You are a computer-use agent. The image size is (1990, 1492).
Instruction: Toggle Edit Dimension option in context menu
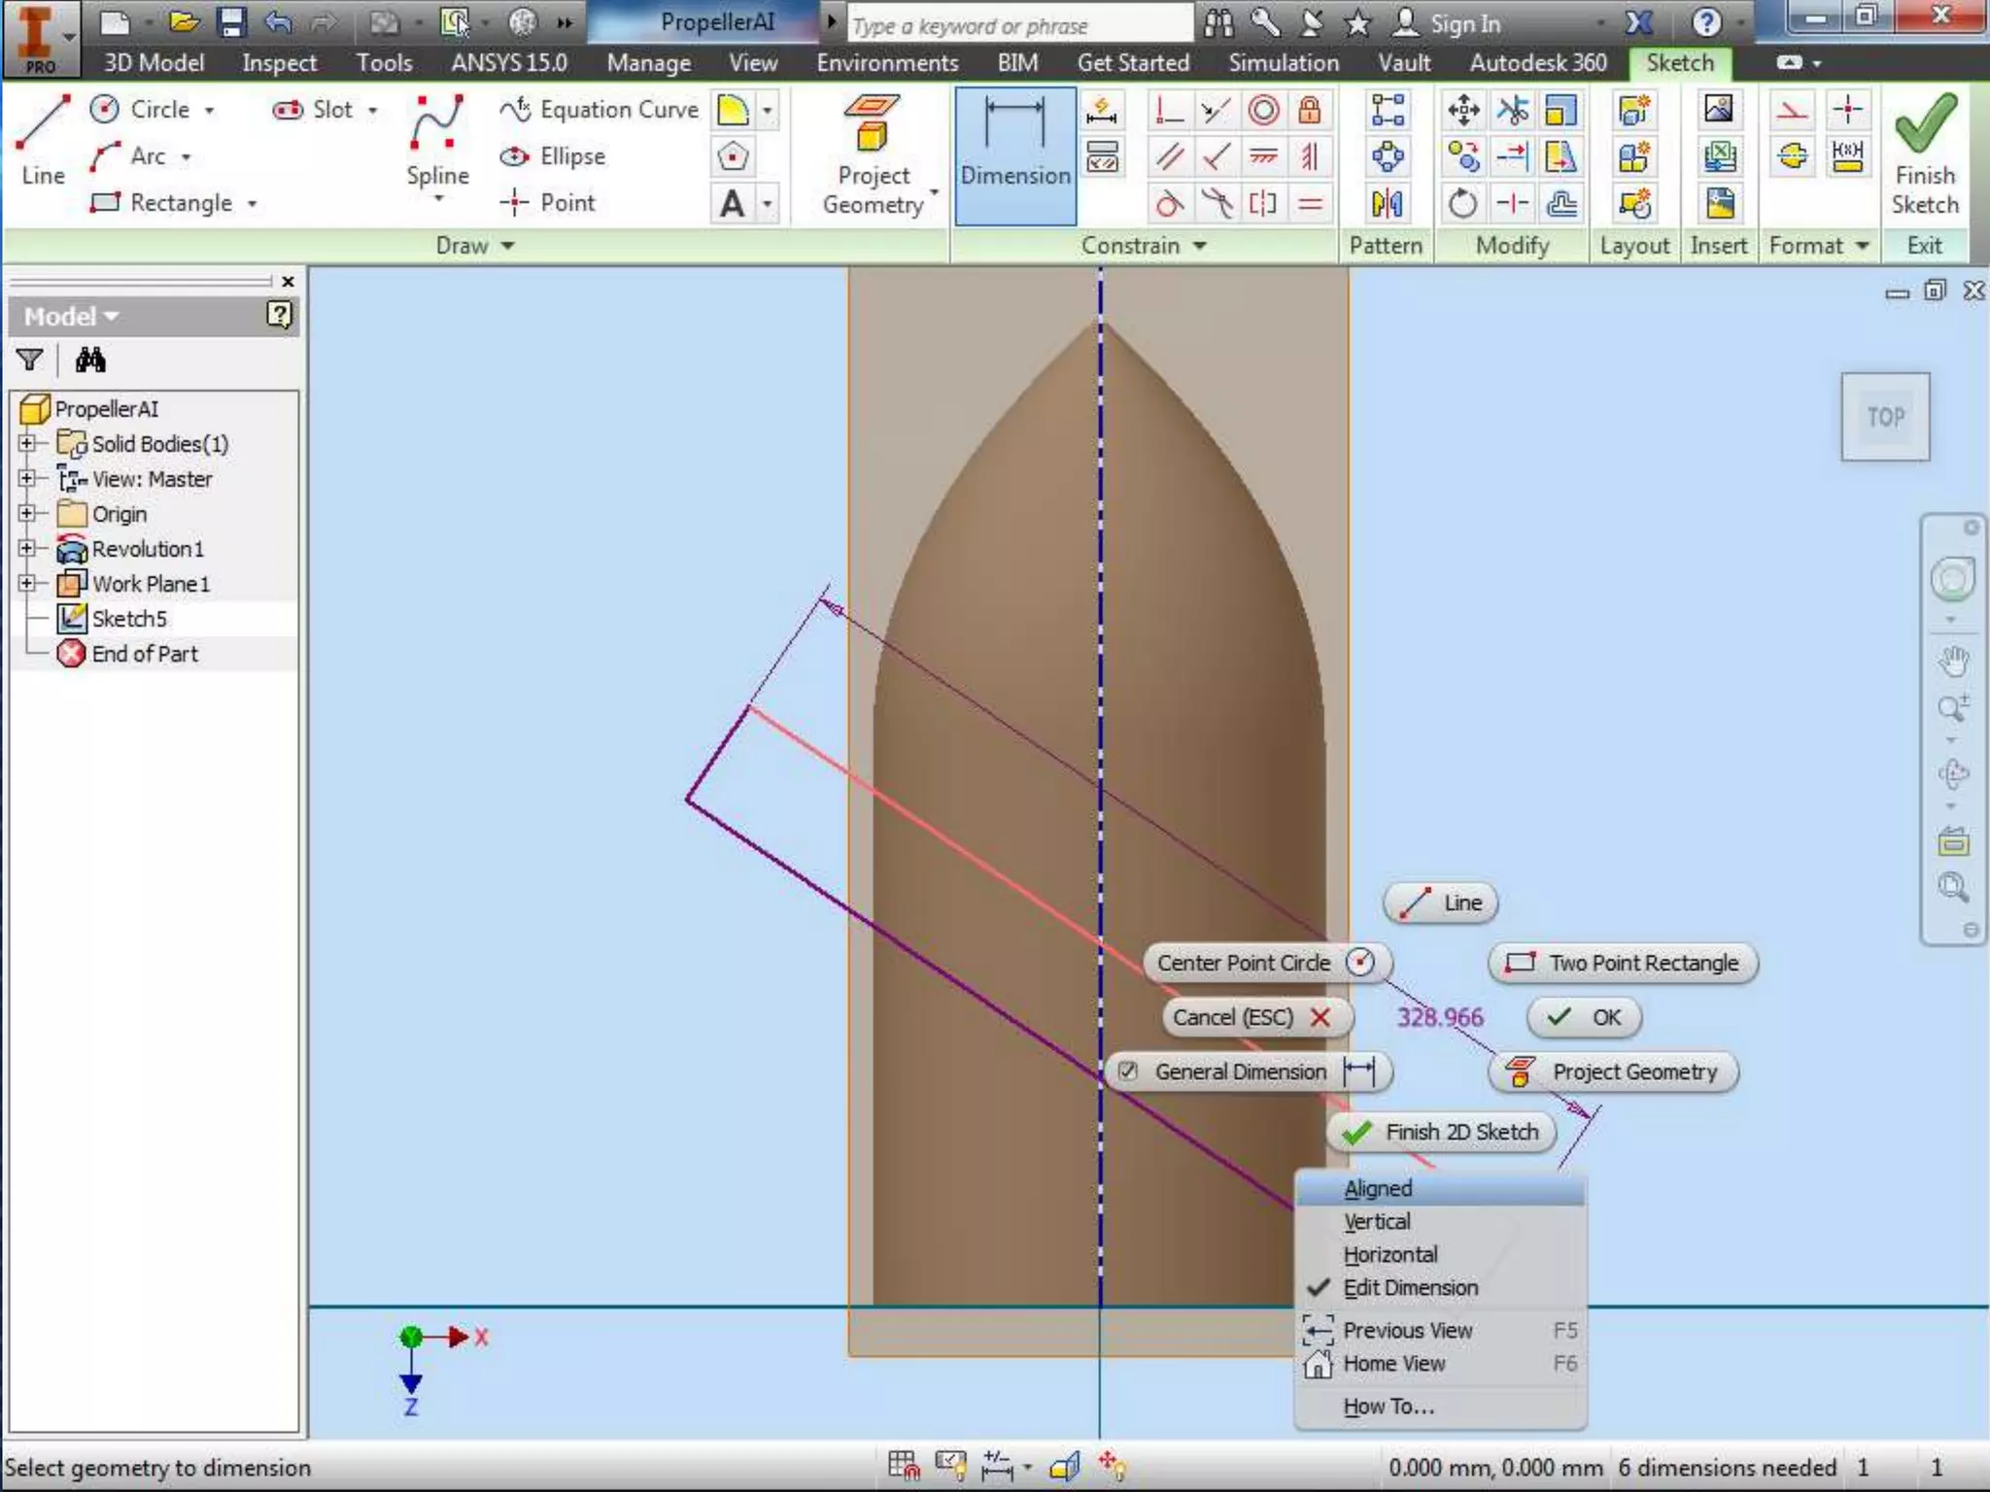point(1409,1288)
